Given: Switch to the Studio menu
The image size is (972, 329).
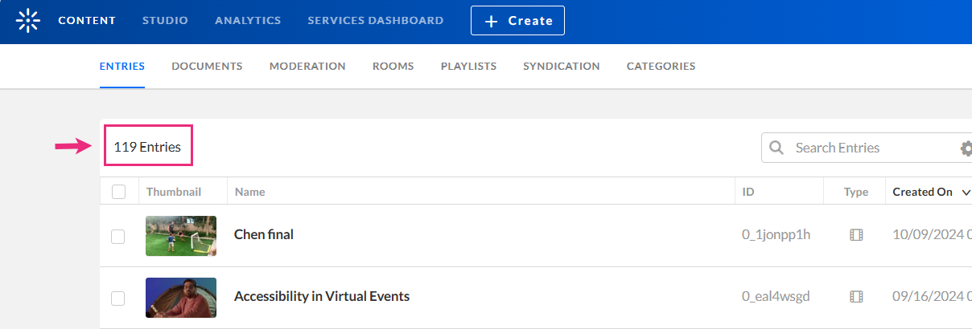Looking at the screenshot, I should (165, 21).
